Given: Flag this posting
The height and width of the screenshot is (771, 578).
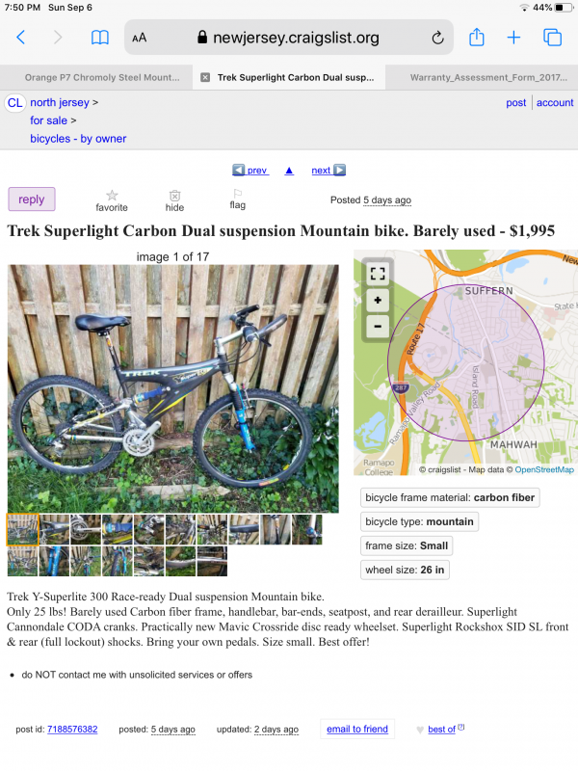Looking at the screenshot, I should click(237, 199).
